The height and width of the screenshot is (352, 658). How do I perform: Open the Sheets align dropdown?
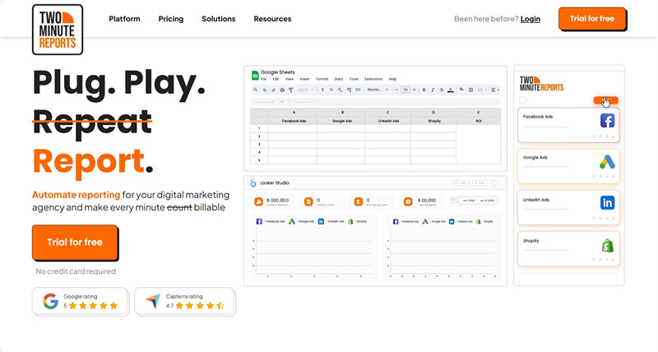tap(495, 90)
